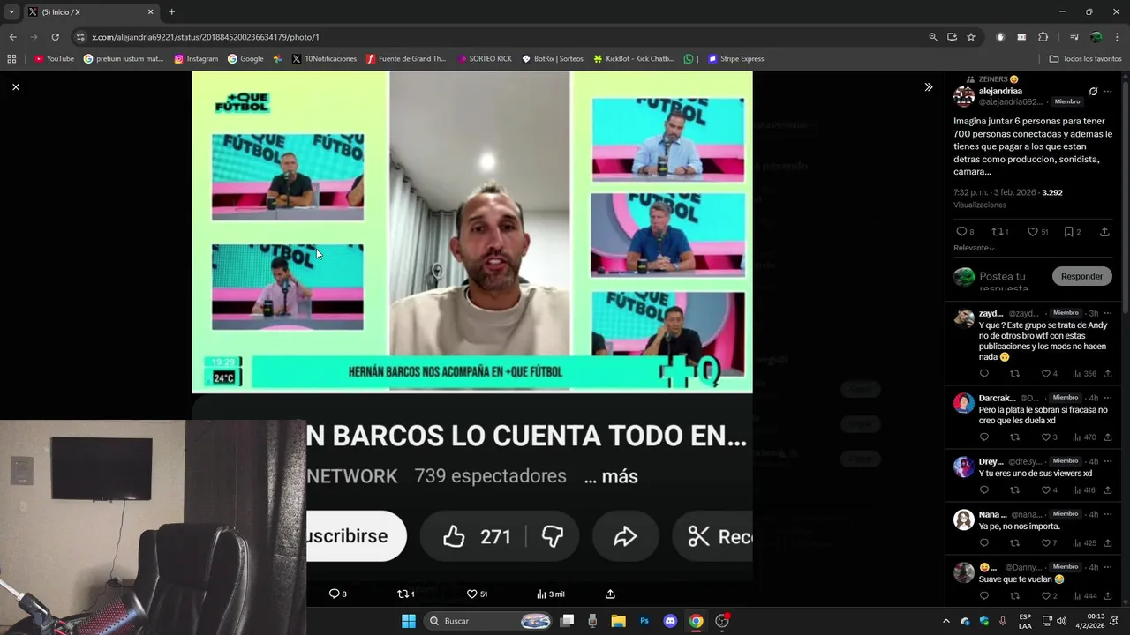Like the photo via heart under image

(477, 594)
